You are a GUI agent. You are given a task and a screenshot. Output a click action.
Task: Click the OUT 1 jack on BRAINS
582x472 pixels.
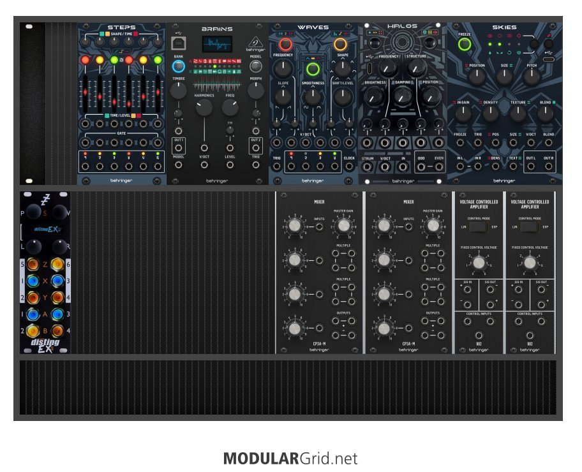point(179,148)
